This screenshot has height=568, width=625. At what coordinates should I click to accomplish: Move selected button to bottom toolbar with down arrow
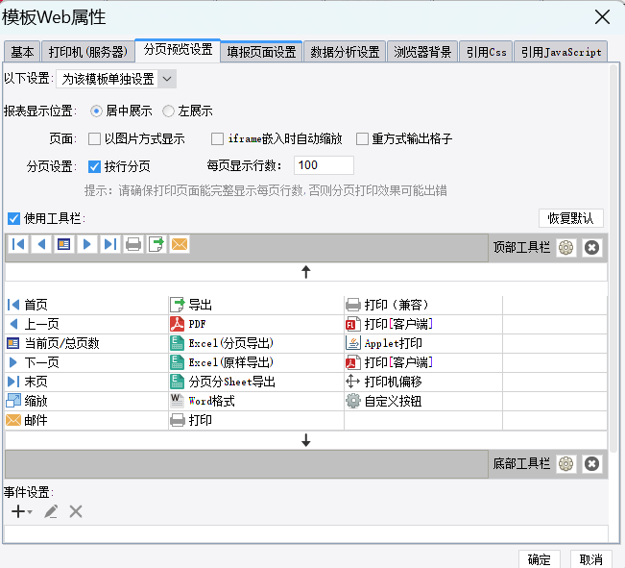click(x=306, y=440)
